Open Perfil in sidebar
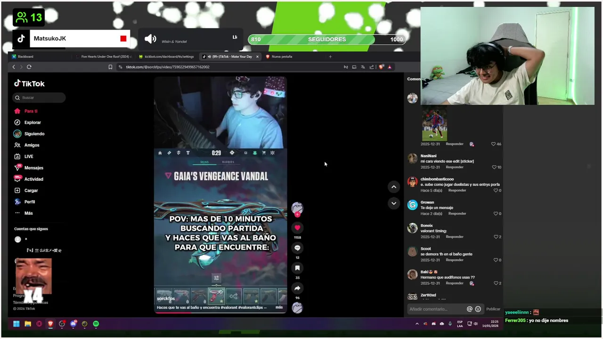This screenshot has height=339, width=603. click(x=24, y=202)
